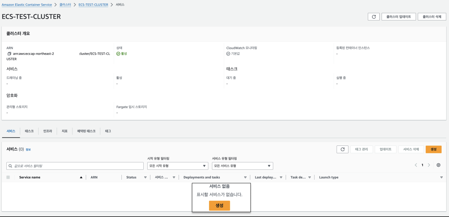Focus the 값으로 서비스 필터링 search field
This screenshot has width=449, height=217.
[75, 166]
